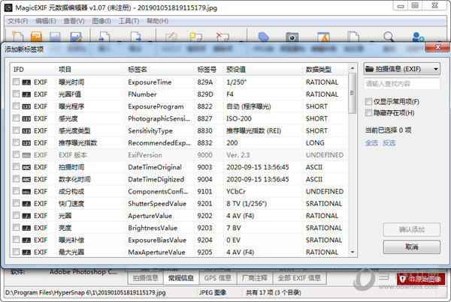
Task: Enable 隐藏存在项(H) checkbox
Action: tap(368, 112)
